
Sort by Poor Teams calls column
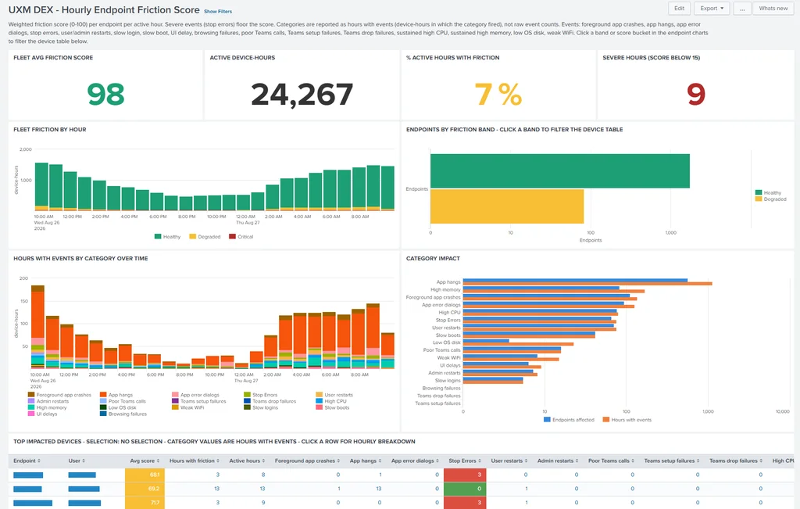click(633, 461)
